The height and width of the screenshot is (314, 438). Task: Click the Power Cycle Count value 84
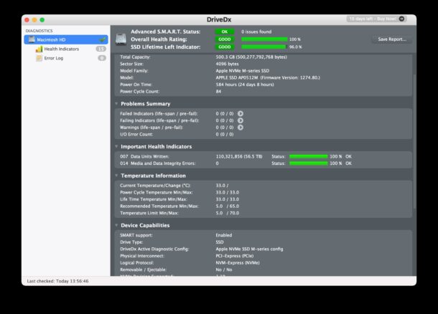pos(218,92)
